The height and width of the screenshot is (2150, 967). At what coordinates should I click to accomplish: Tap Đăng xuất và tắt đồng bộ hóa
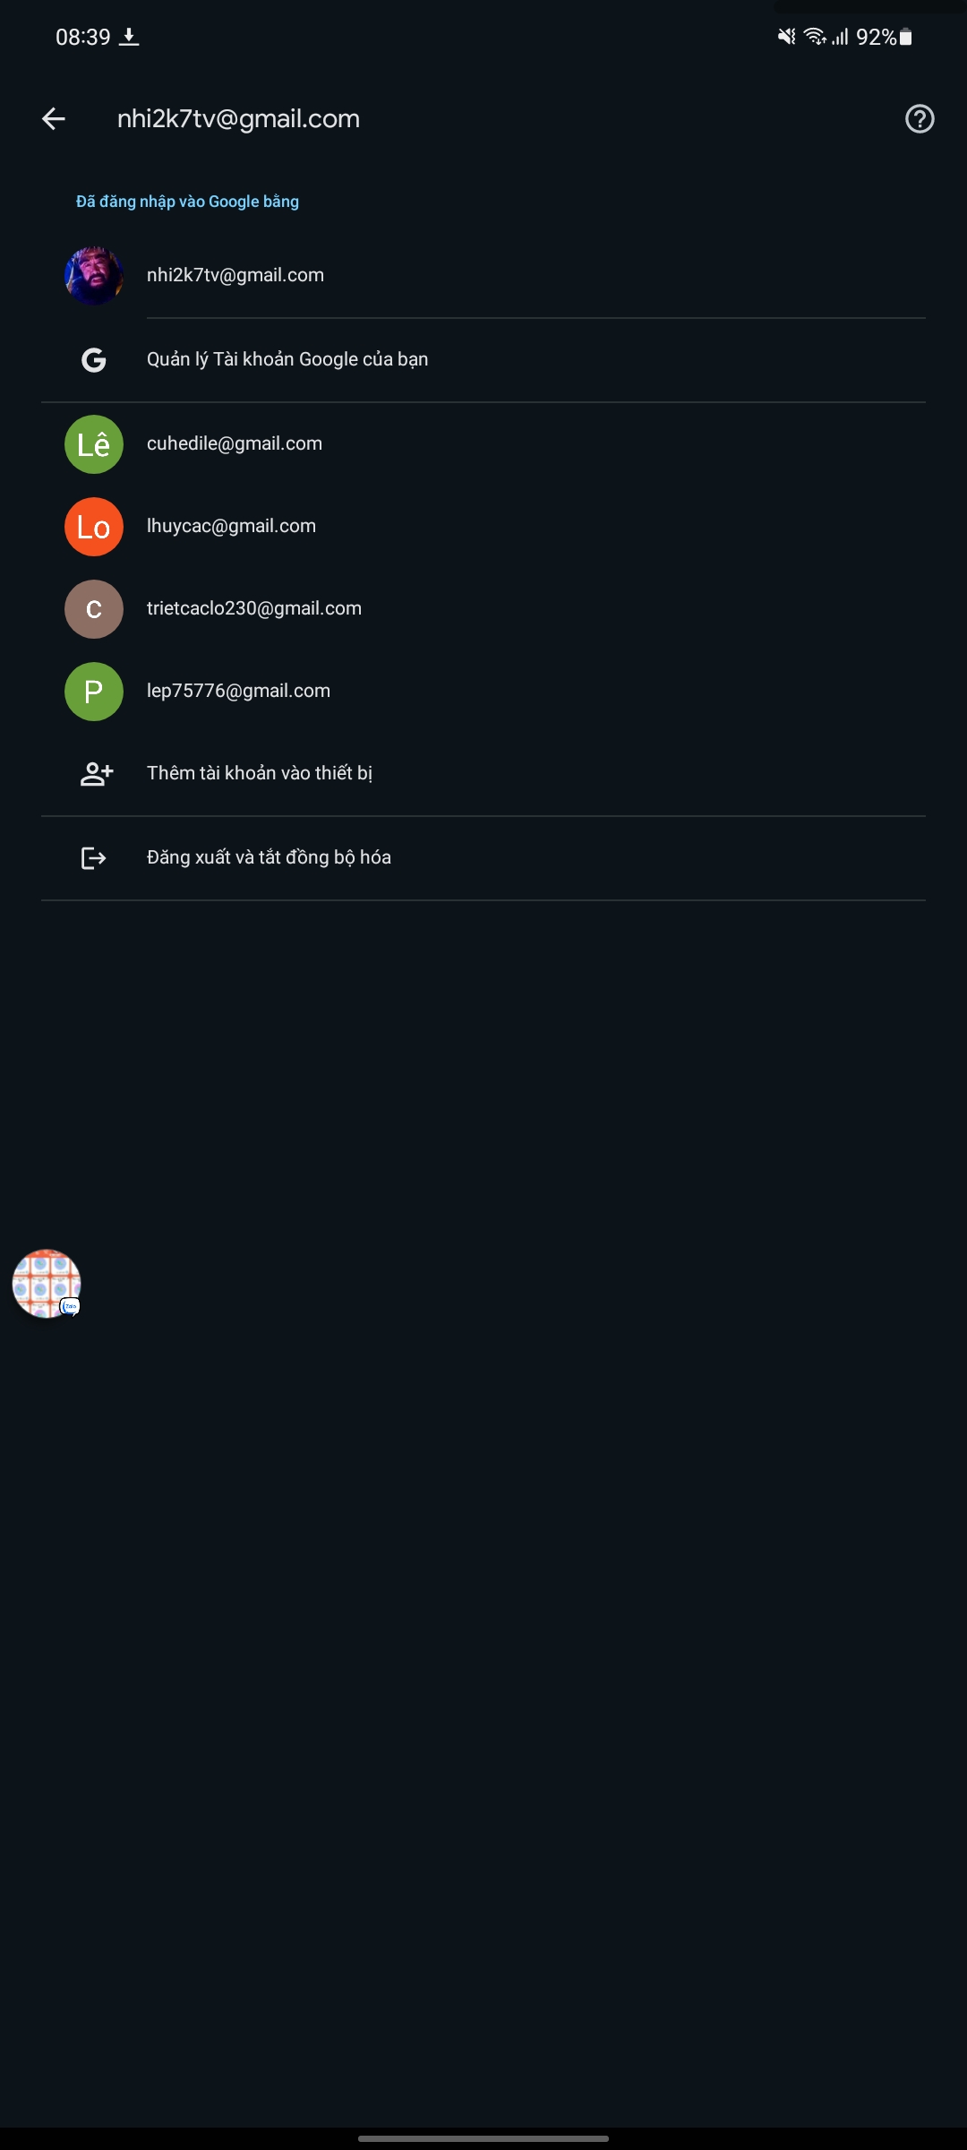point(269,857)
